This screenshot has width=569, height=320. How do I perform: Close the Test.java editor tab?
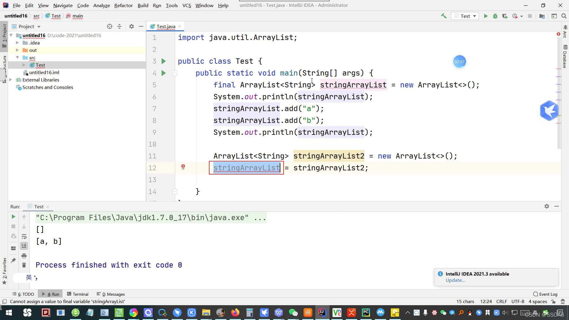pos(180,26)
